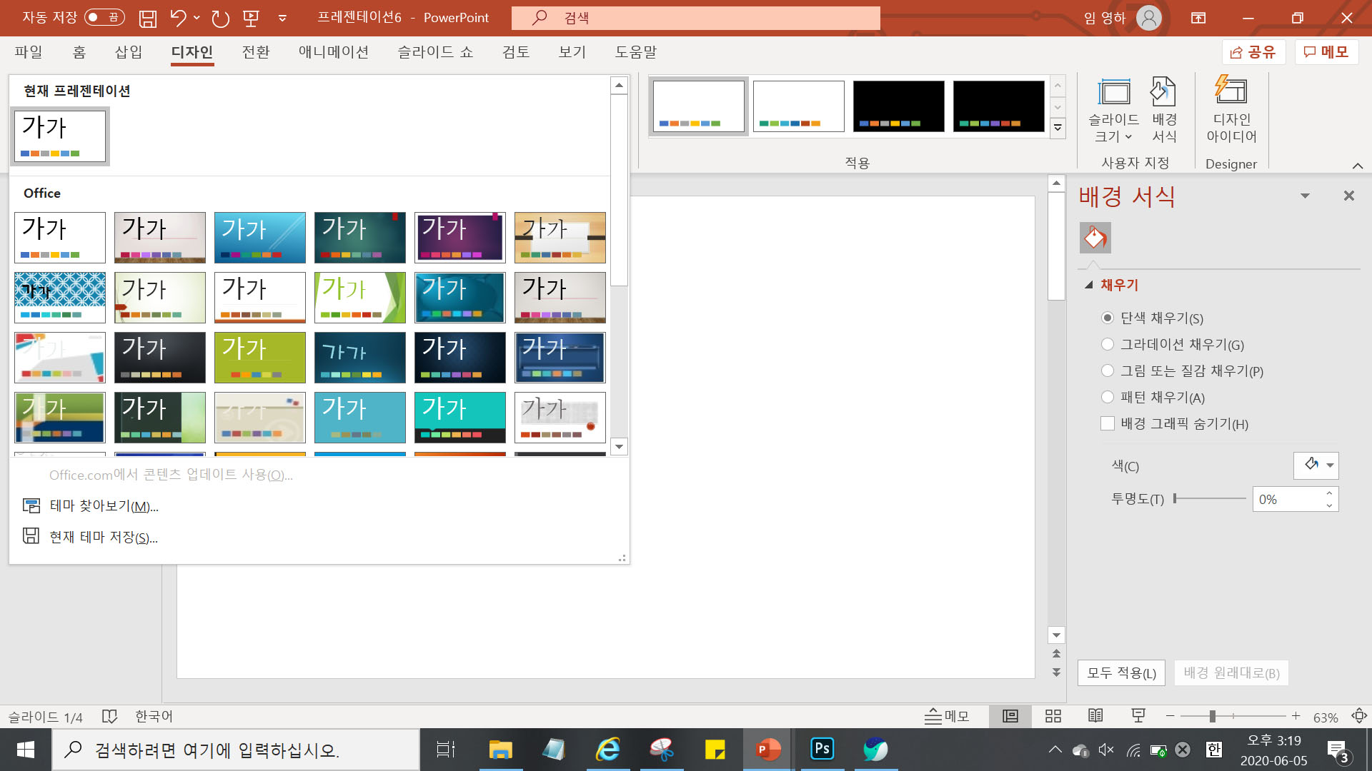Toggle the AutoSave (자동 저장) switch
Screen dimensions: 1372x771
(x=104, y=17)
